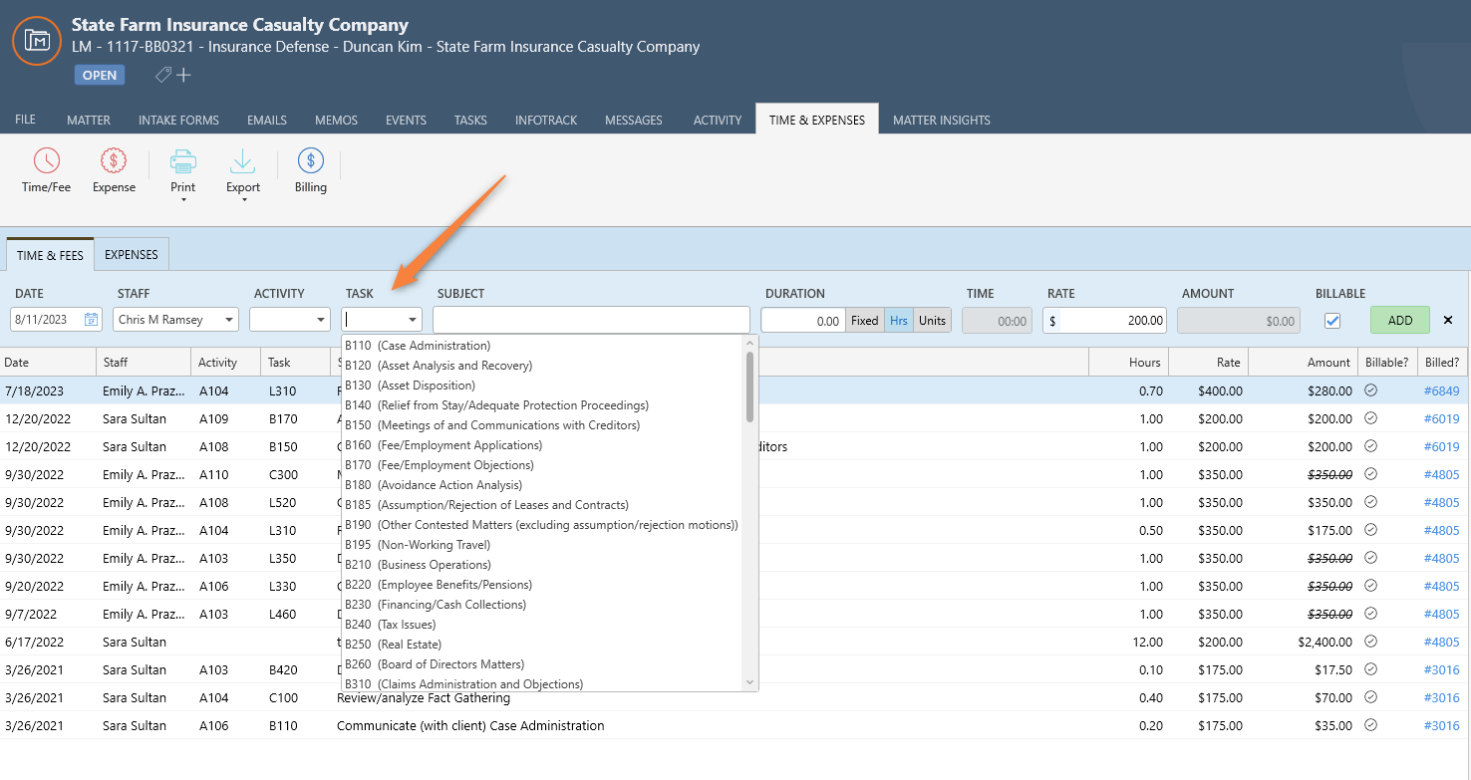Switch to the EXPENSES sub-tab

[x=132, y=254]
